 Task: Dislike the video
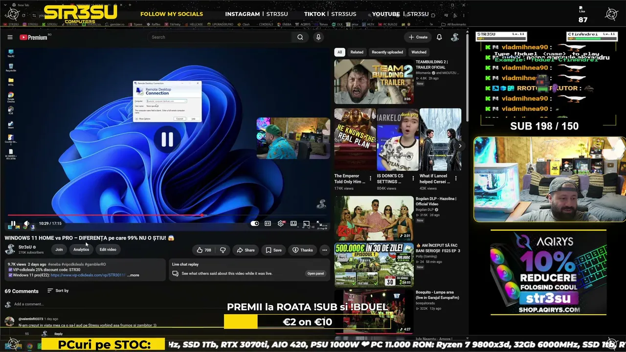(x=223, y=250)
